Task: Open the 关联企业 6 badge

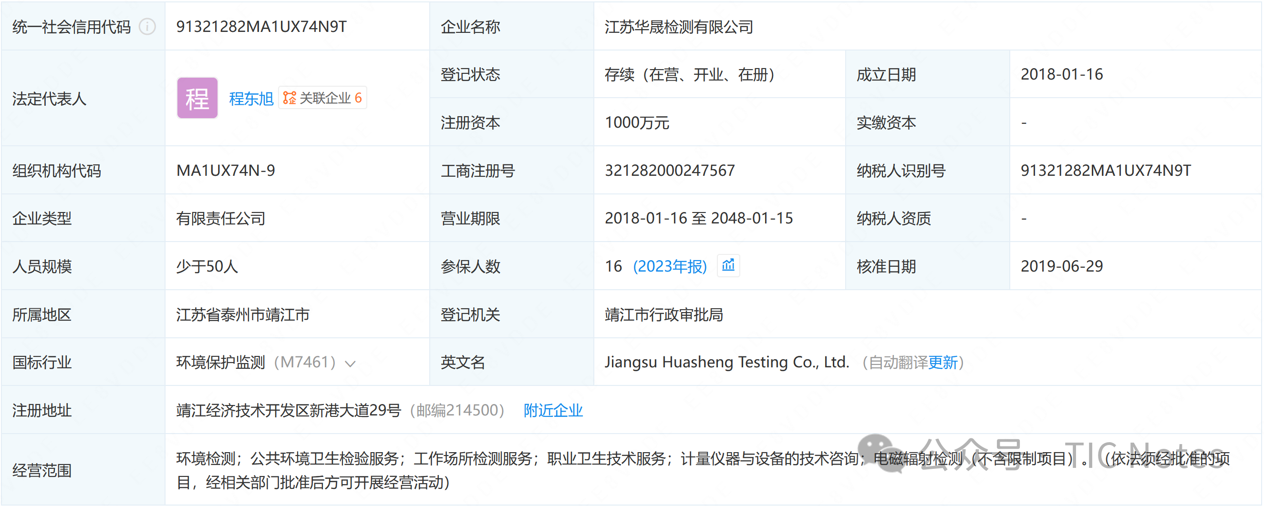Action: click(323, 98)
